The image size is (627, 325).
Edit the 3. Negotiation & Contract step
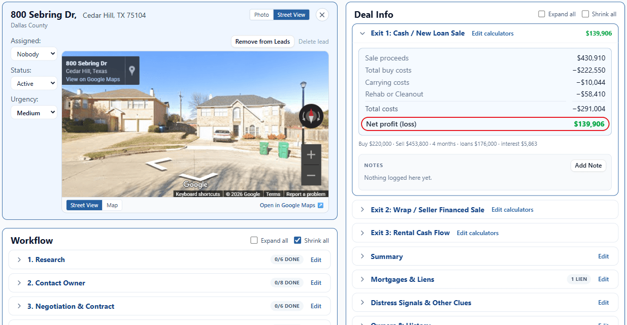click(316, 306)
